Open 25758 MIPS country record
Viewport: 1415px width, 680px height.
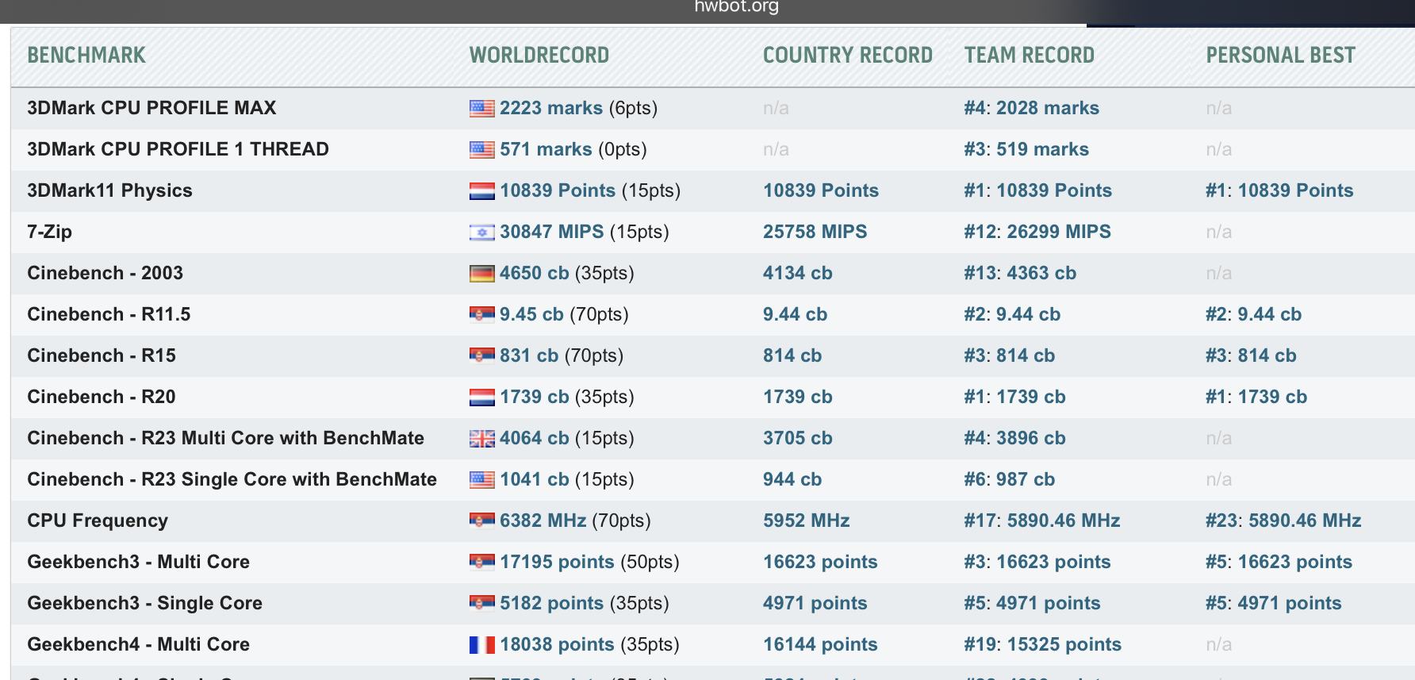click(815, 232)
